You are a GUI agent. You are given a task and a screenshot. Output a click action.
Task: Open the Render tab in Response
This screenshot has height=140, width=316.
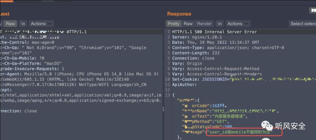click(x=204, y=24)
